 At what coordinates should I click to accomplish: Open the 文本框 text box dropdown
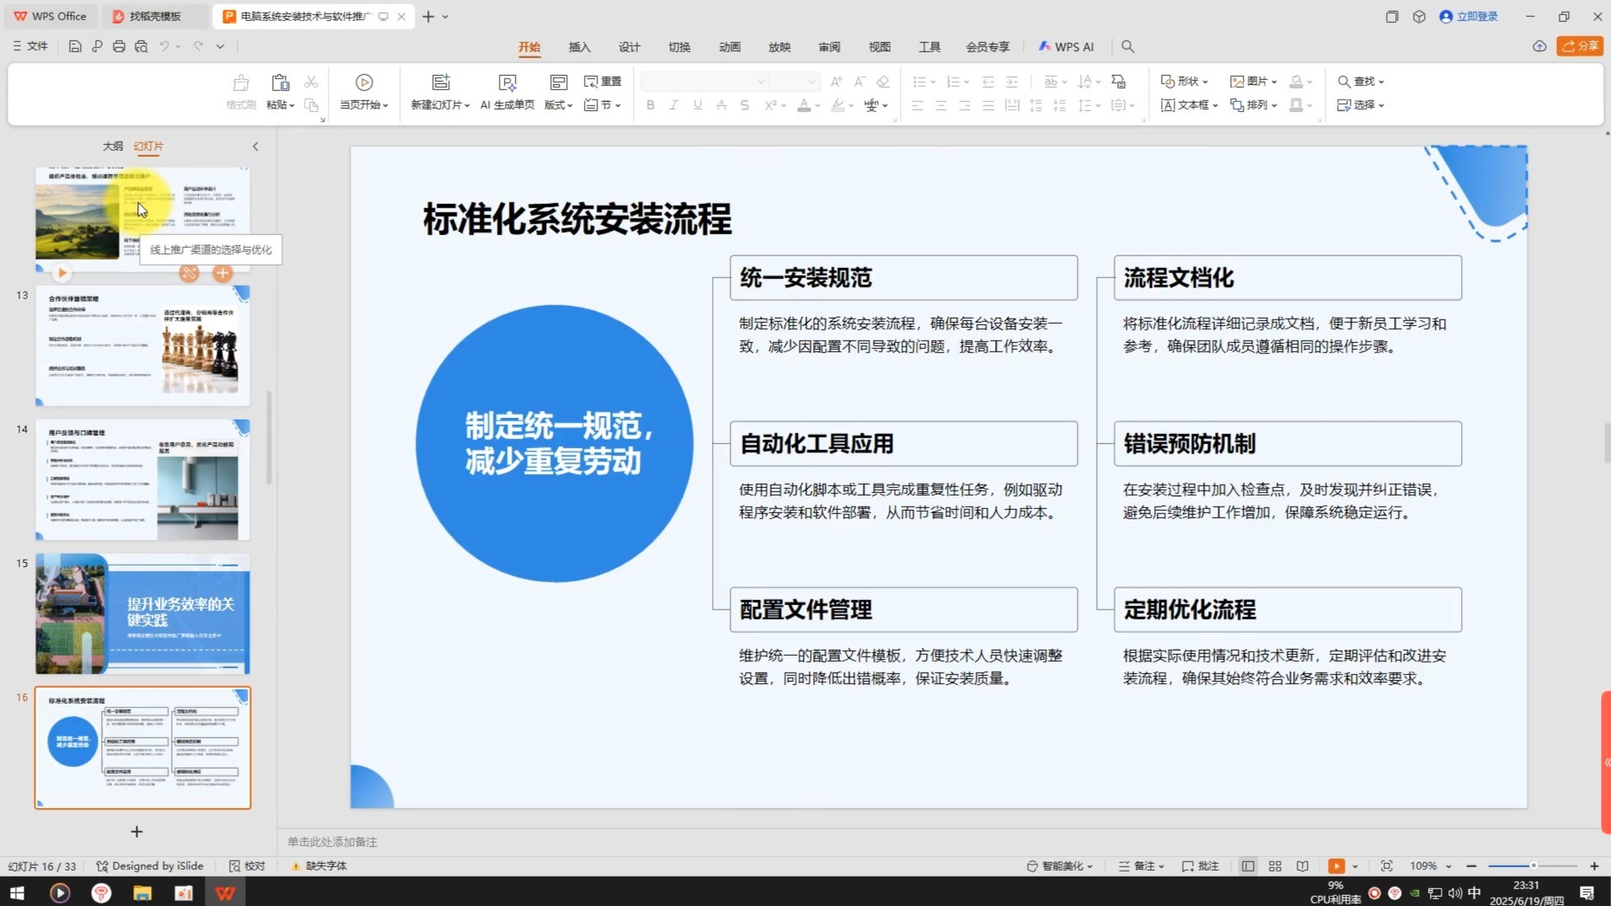[1190, 105]
